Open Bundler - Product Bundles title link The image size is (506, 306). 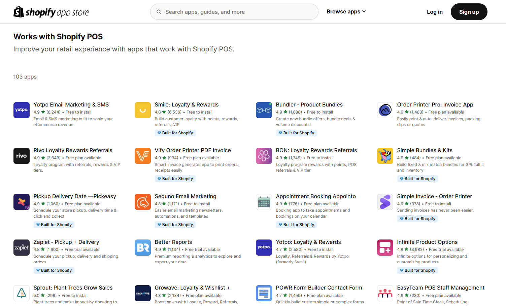(309, 104)
